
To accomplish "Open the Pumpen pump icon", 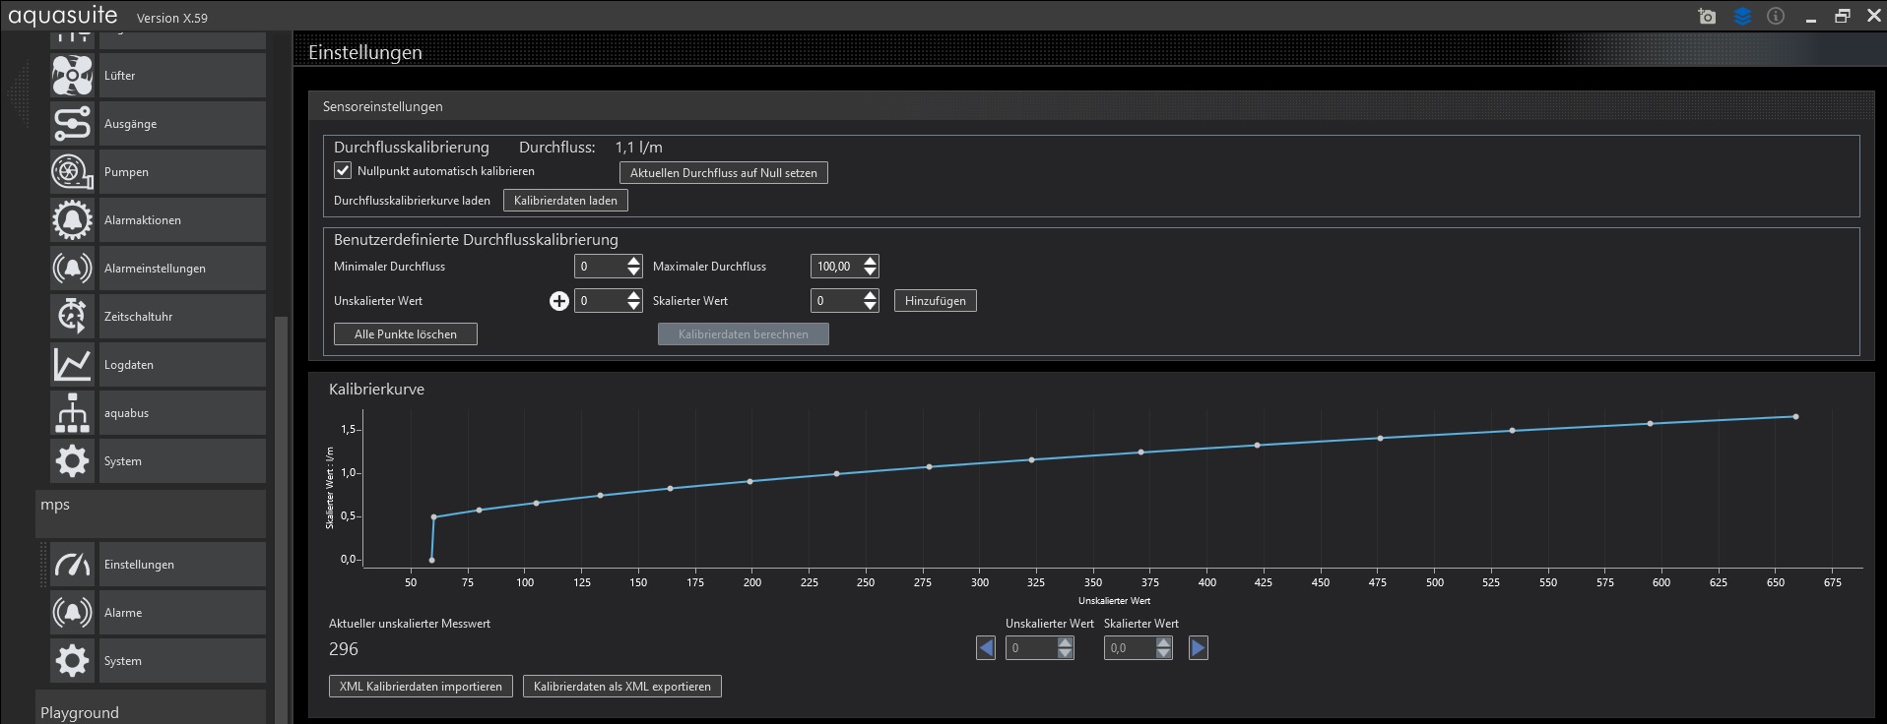I will [x=72, y=172].
